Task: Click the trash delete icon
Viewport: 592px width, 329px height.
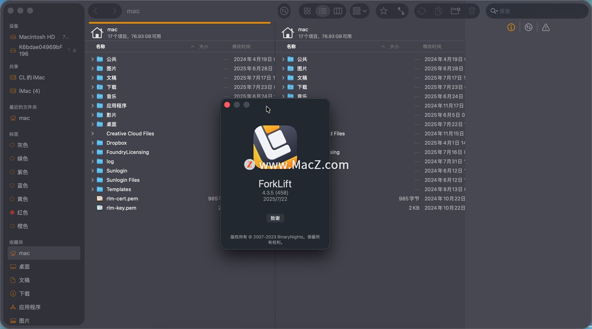Action: point(472,11)
